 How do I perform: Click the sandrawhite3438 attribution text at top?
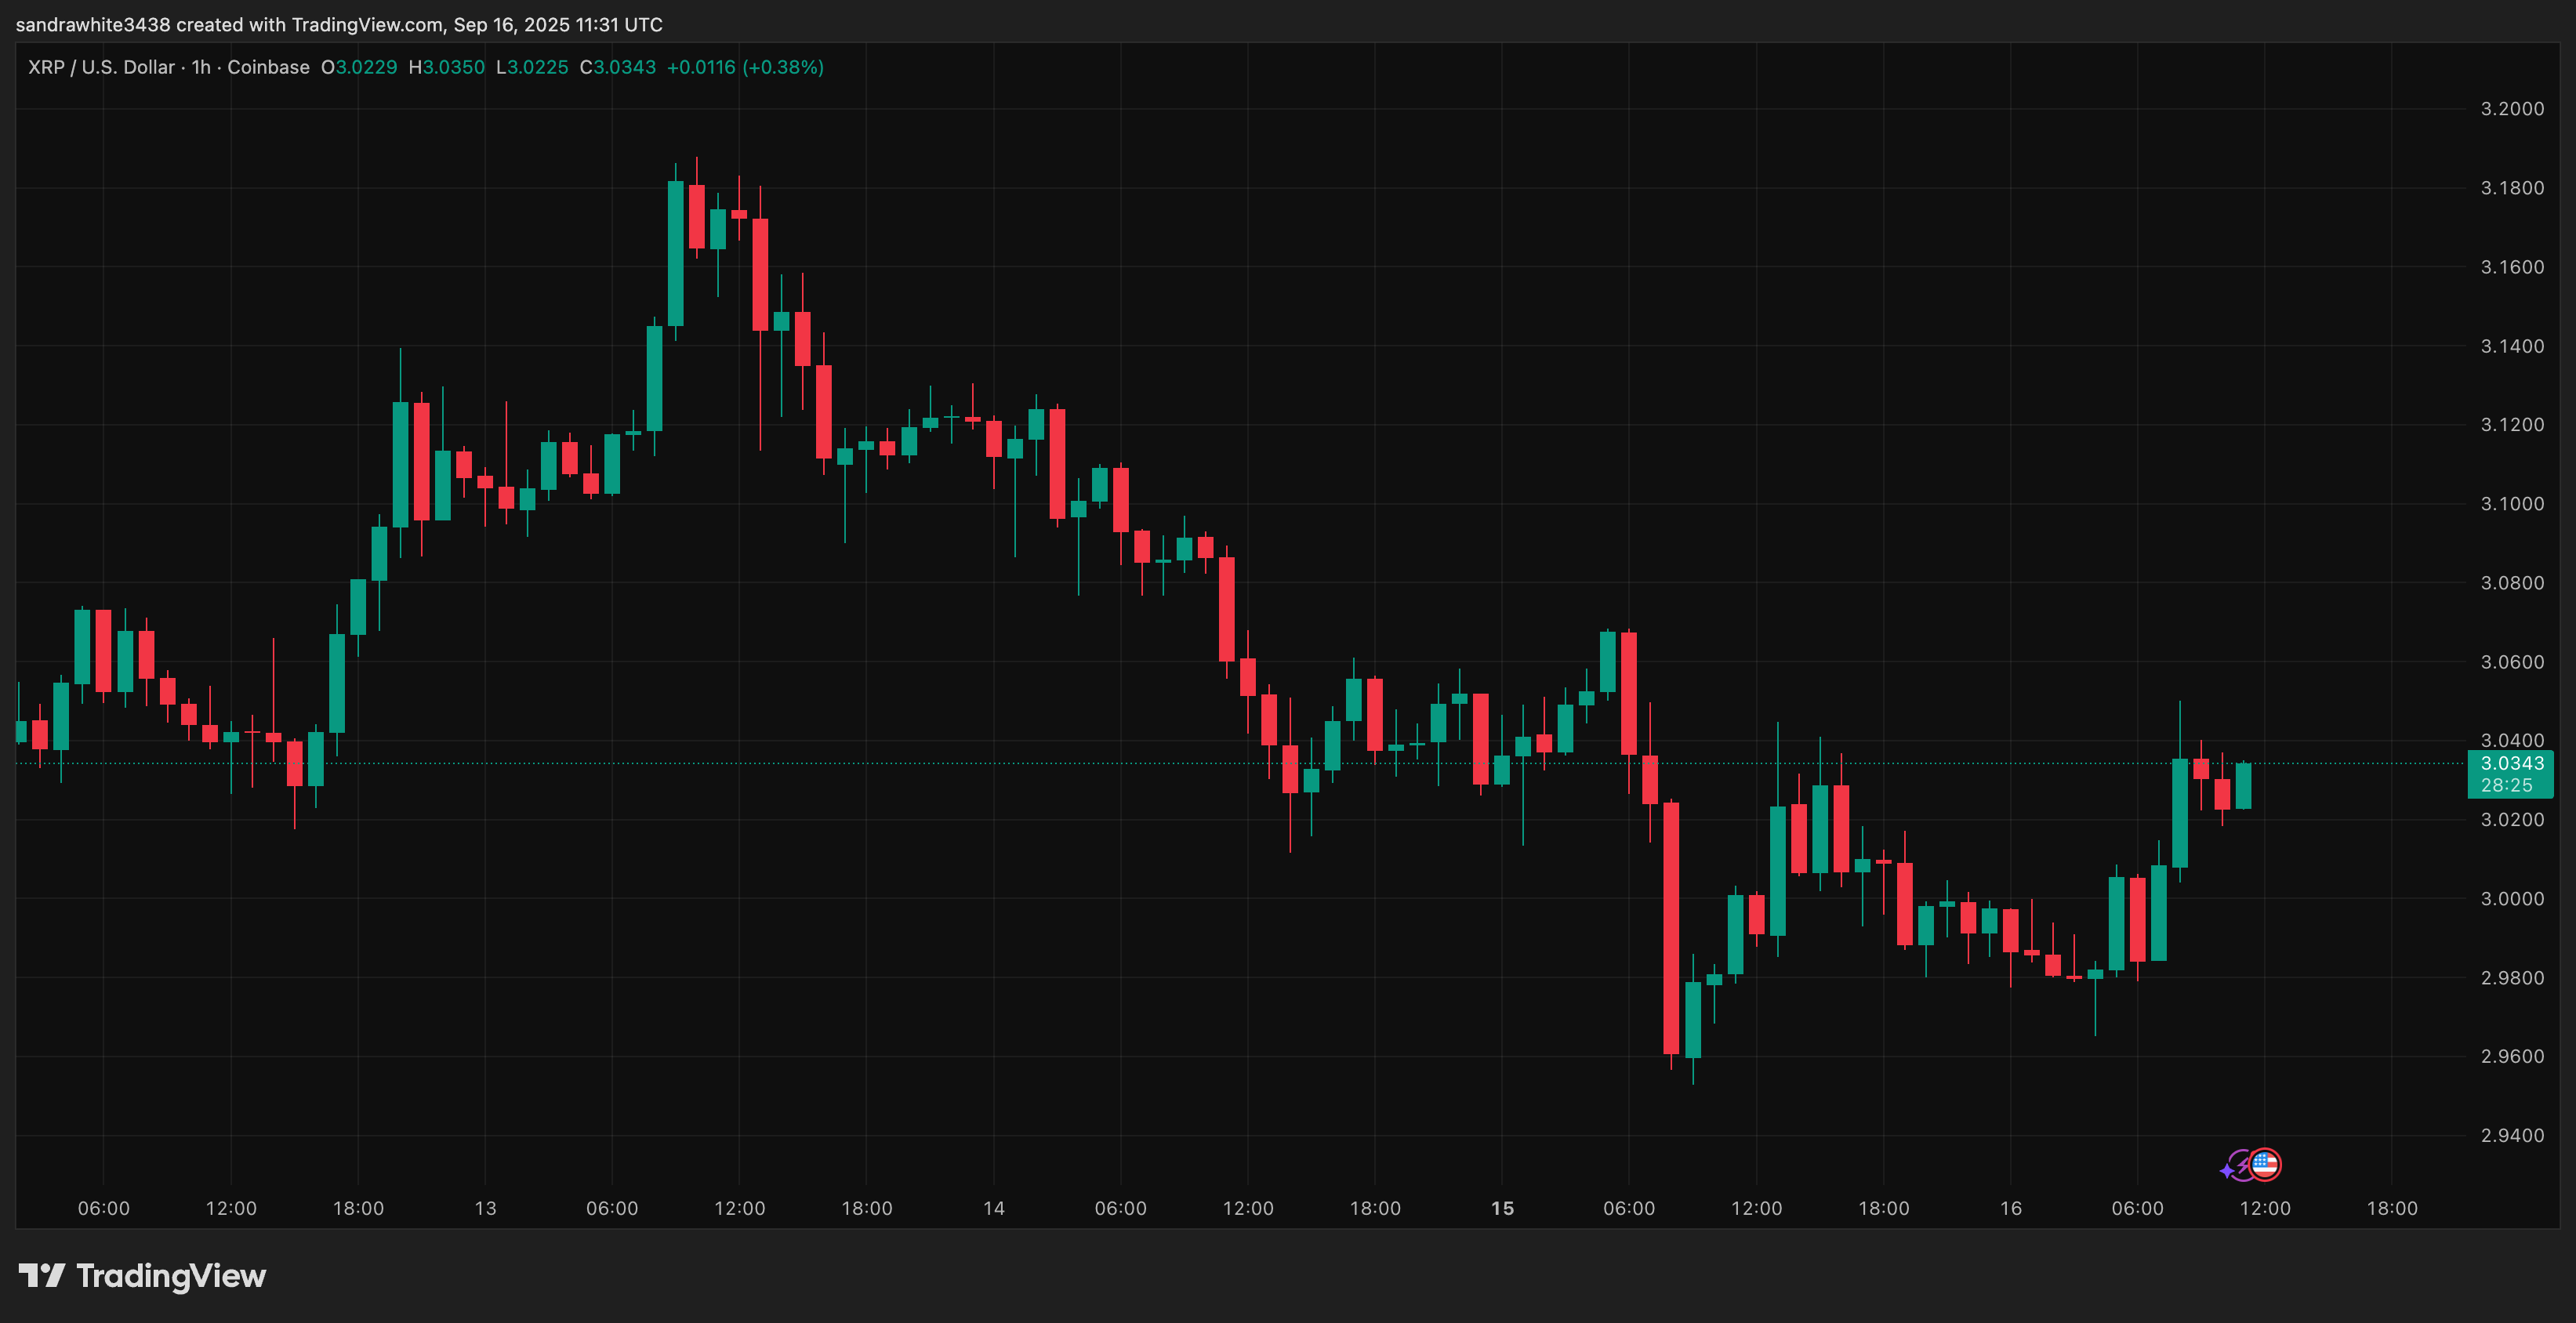coord(96,24)
